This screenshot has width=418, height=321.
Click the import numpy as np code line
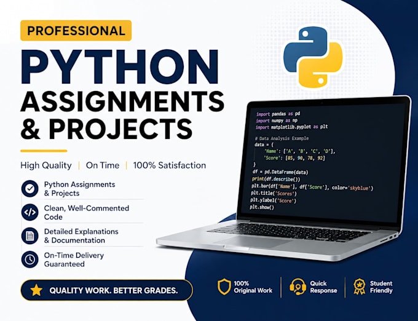point(277,121)
